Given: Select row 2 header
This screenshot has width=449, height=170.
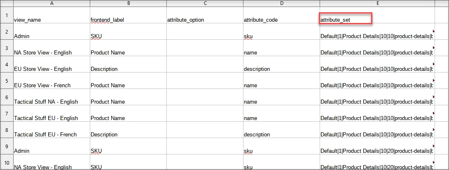Looking at the screenshot, I should pos(7,31).
